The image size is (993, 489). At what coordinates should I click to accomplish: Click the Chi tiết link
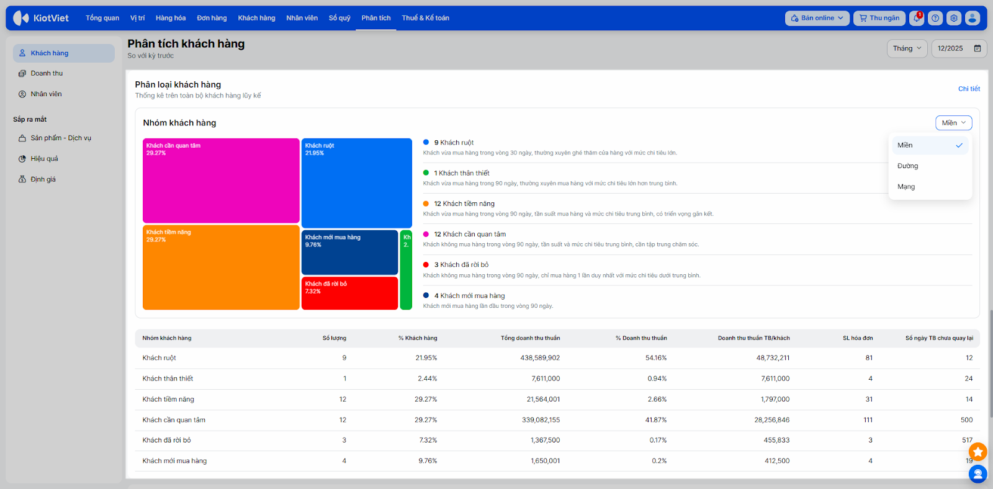(969, 89)
